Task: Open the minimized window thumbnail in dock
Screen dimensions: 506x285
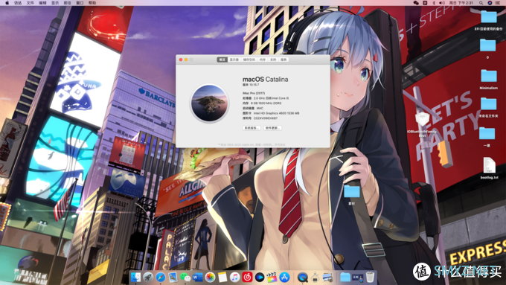Action: (x=358, y=277)
